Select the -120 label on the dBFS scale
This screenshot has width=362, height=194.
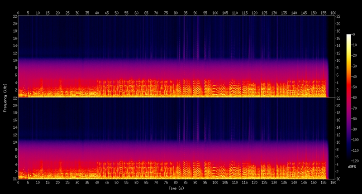click(x=355, y=161)
